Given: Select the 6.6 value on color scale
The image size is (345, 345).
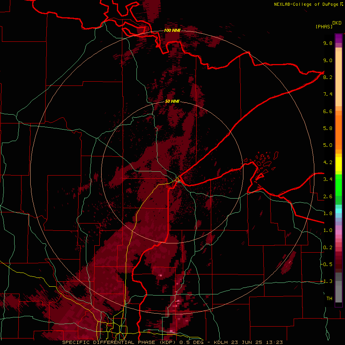Looking at the screenshot, I should click(328, 111).
